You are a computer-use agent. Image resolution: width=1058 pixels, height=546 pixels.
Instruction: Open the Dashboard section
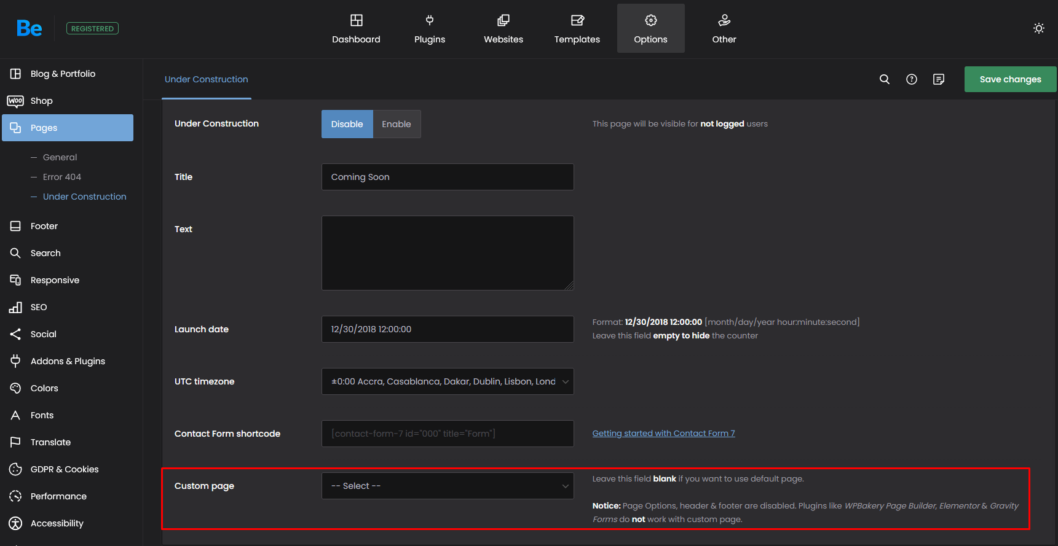(x=356, y=28)
